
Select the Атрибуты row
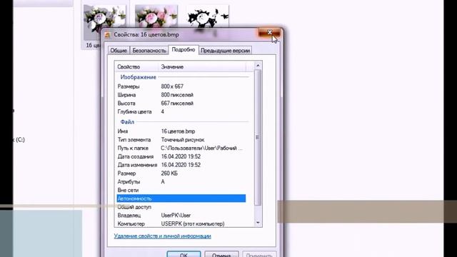click(181, 182)
